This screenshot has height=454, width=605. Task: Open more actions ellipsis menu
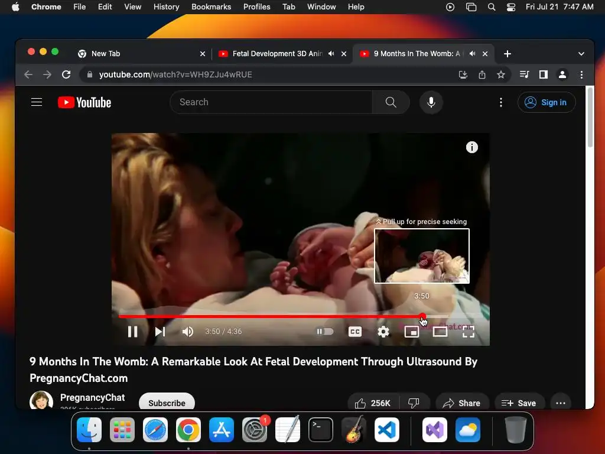click(560, 403)
